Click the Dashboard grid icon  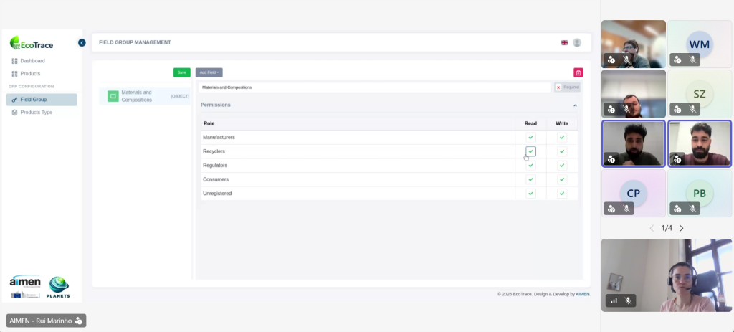14,61
